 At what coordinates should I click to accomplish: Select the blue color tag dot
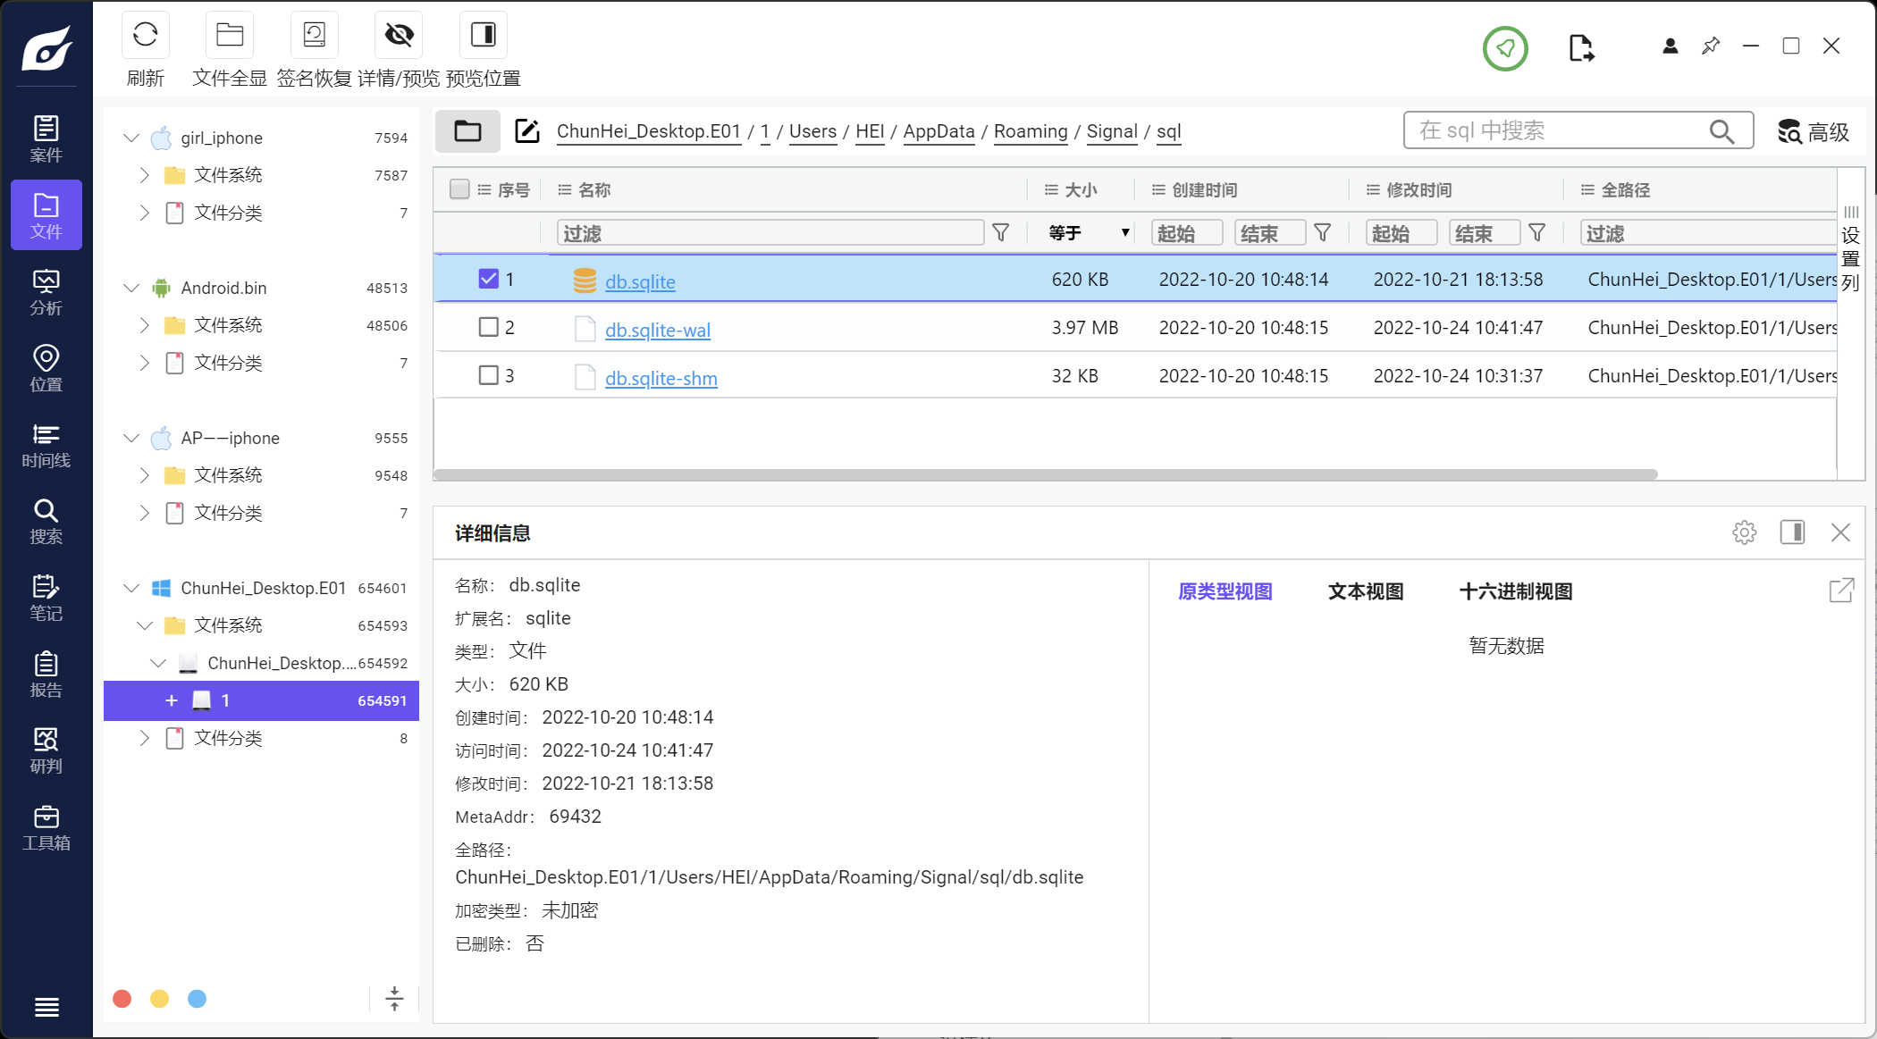(x=198, y=999)
